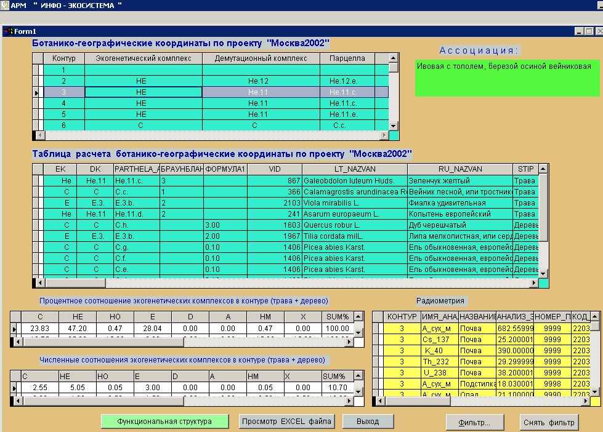Click Asarum europaeum L. cell
This screenshot has height=432, width=603.
[x=355, y=214]
